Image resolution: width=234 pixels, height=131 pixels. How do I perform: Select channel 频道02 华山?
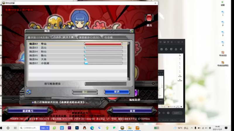(78, 44)
